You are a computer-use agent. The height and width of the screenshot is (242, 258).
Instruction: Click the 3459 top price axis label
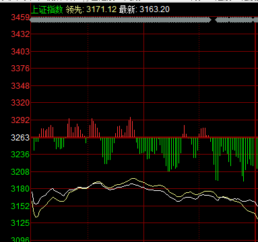click(20, 17)
